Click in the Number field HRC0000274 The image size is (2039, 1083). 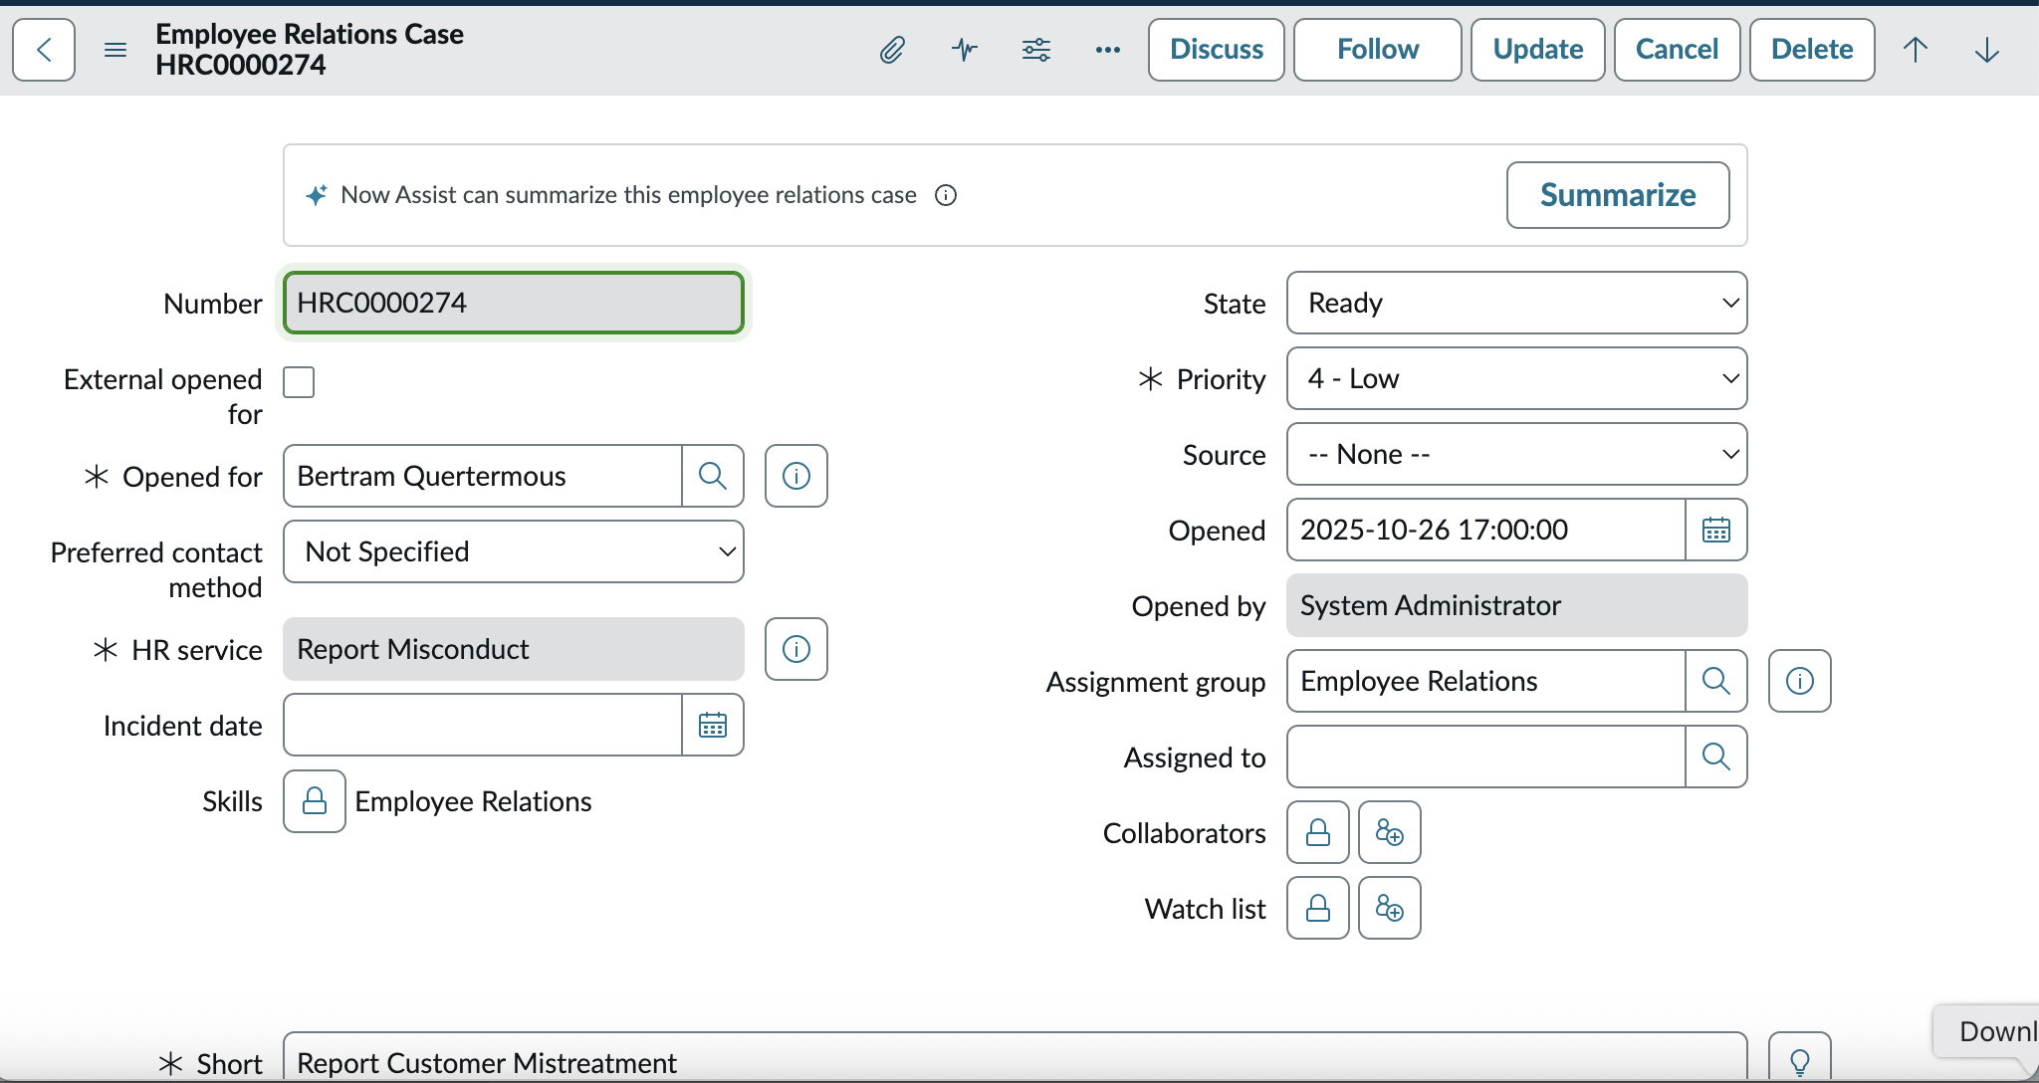(x=514, y=303)
